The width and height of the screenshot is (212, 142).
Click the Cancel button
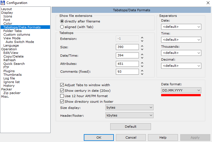(x=131, y=138)
